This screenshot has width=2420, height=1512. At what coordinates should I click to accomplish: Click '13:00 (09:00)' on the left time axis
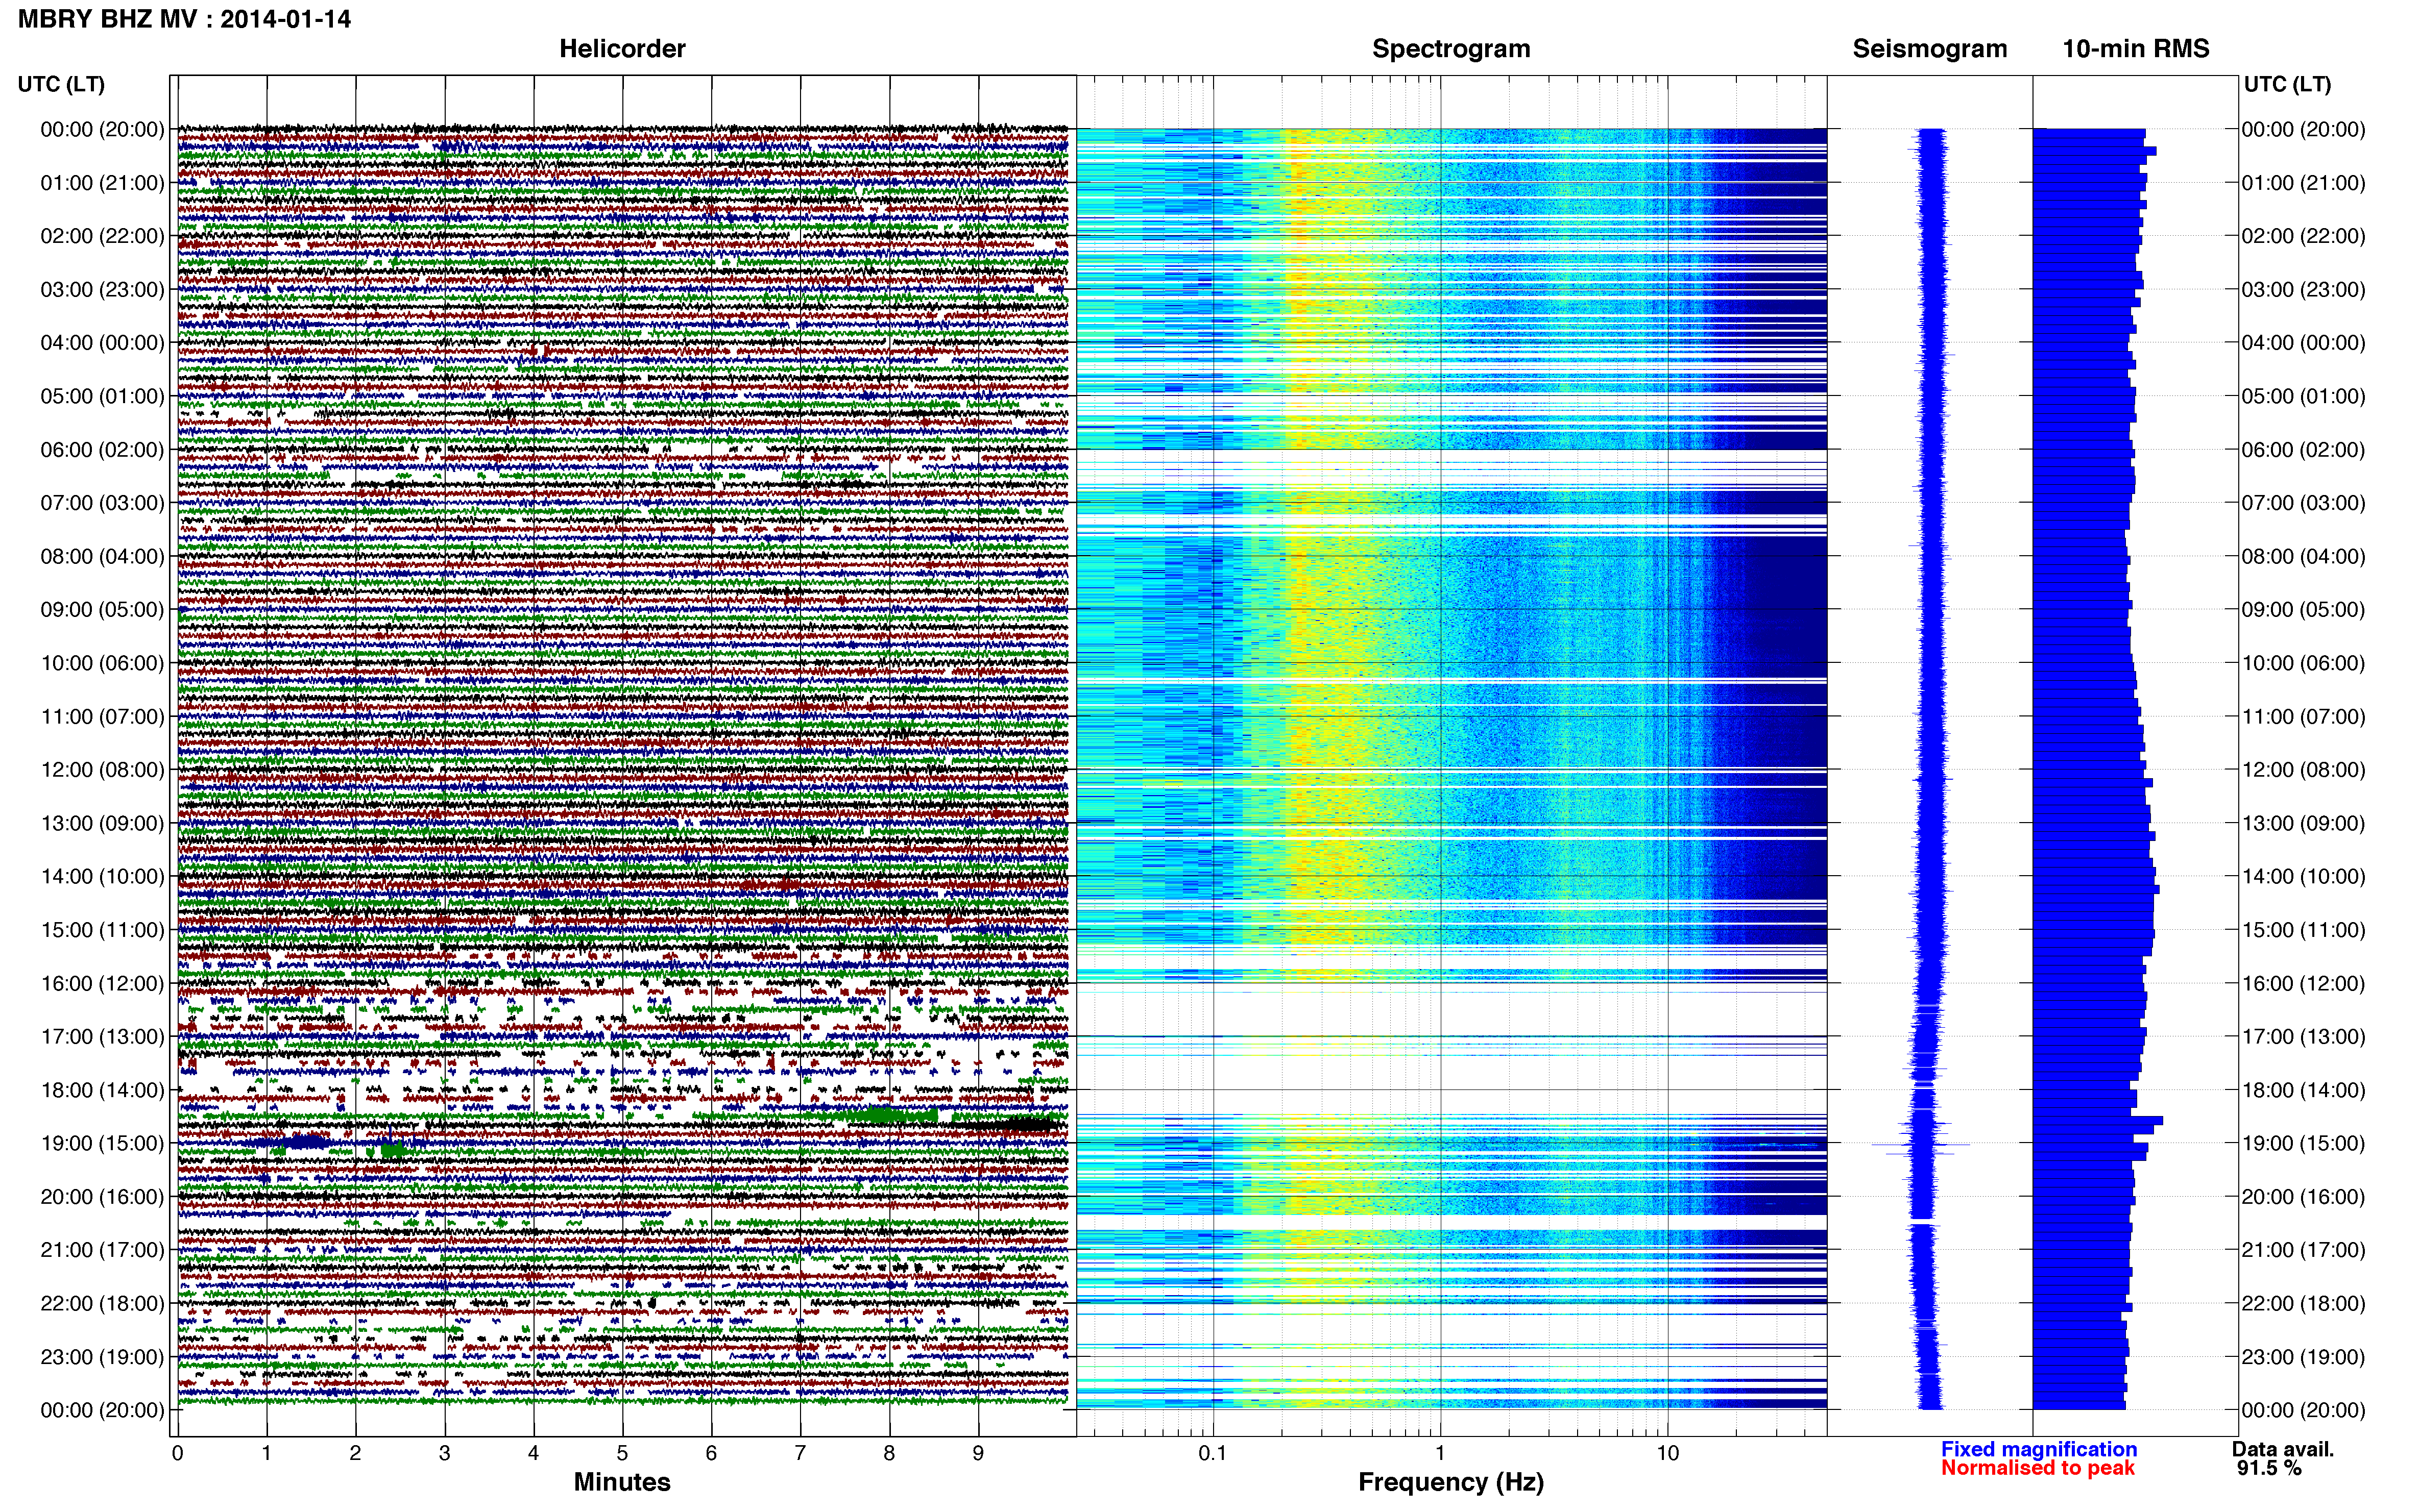pyautogui.click(x=102, y=823)
